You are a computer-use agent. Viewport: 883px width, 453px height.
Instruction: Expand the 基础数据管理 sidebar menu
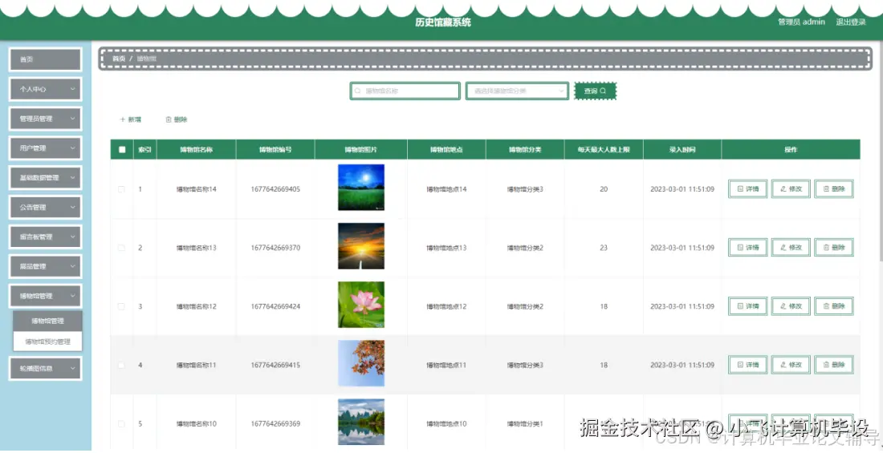coord(46,178)
